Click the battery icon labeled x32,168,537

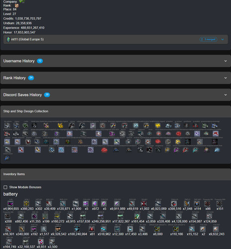(25, 242)
